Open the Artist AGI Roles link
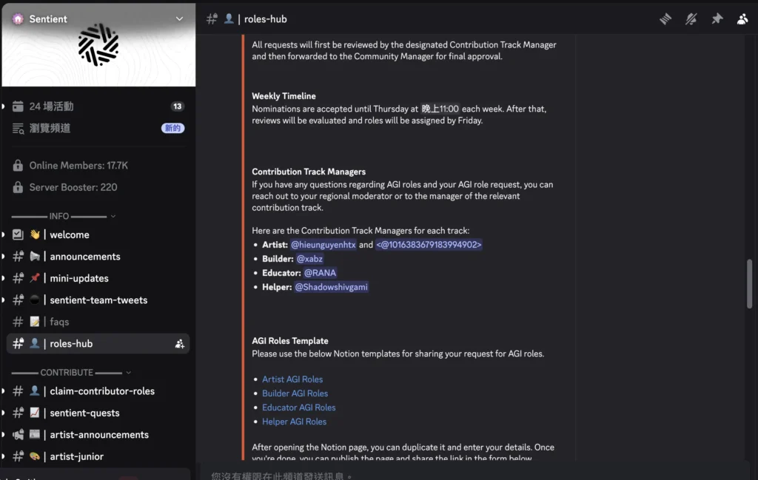 click(292, 379)
